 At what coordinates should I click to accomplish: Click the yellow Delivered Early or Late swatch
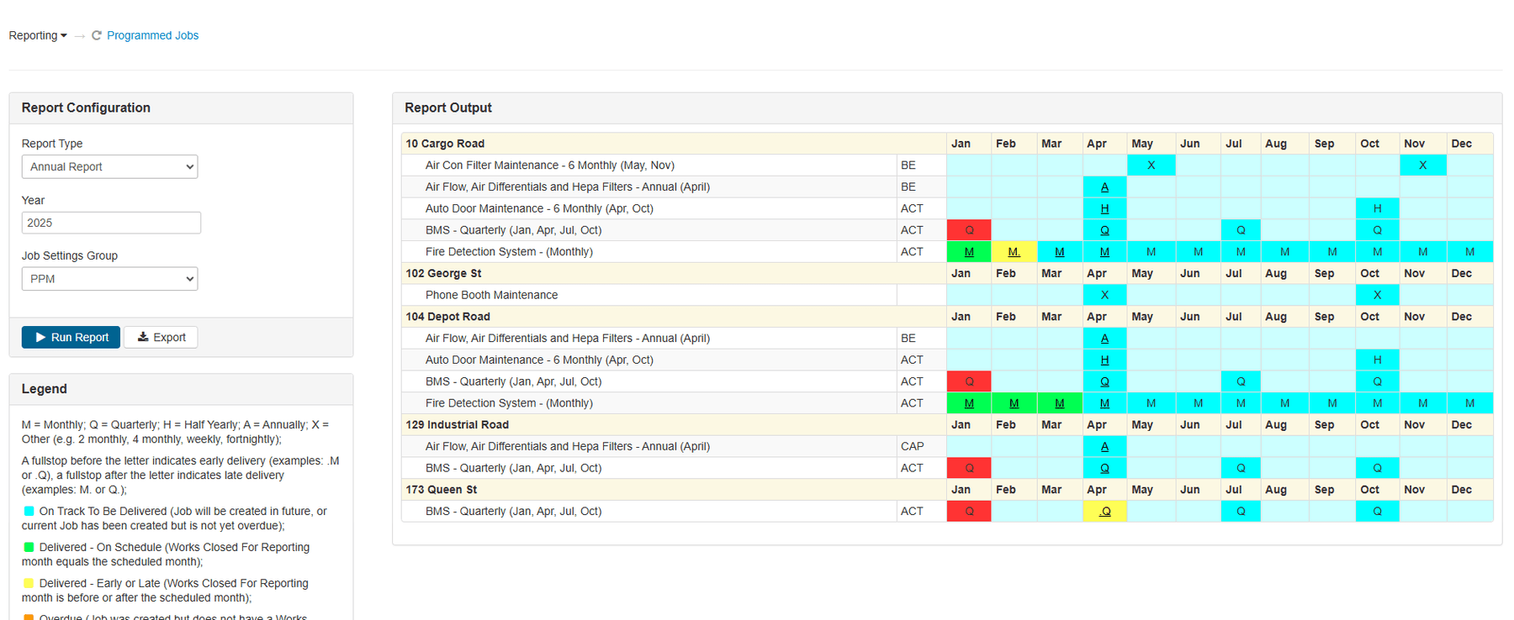[29, 583]
